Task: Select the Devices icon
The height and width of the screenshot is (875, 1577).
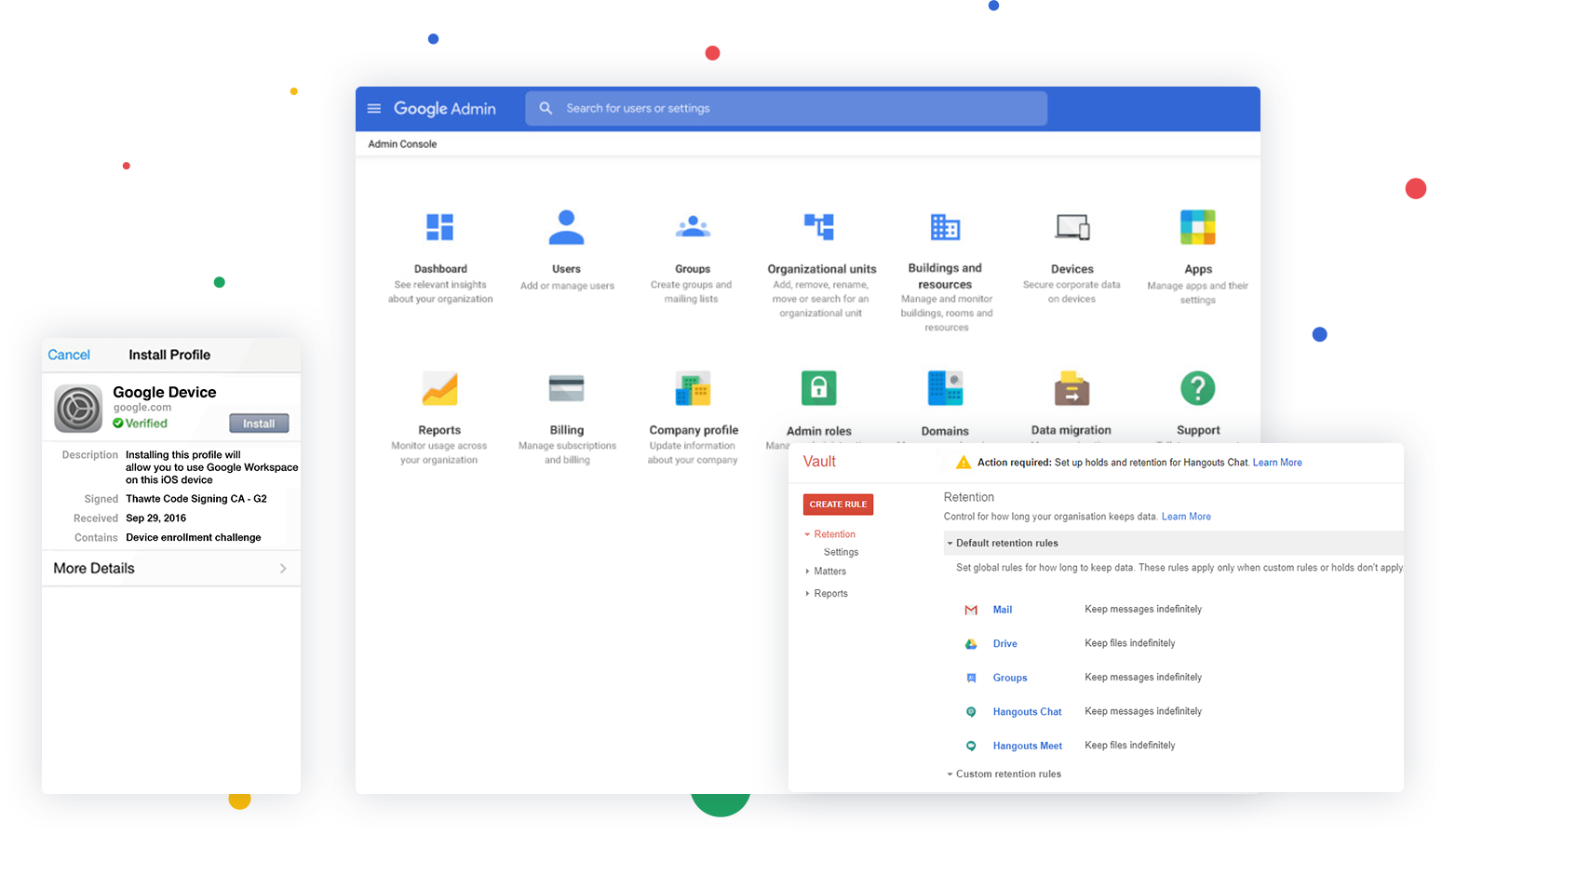Action: click(1072, 226)
